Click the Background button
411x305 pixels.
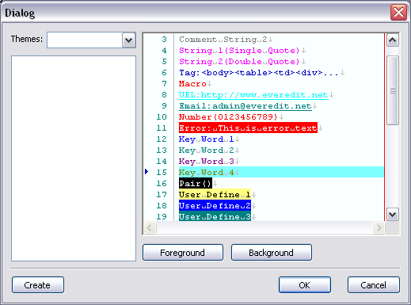tap(272, 253)
